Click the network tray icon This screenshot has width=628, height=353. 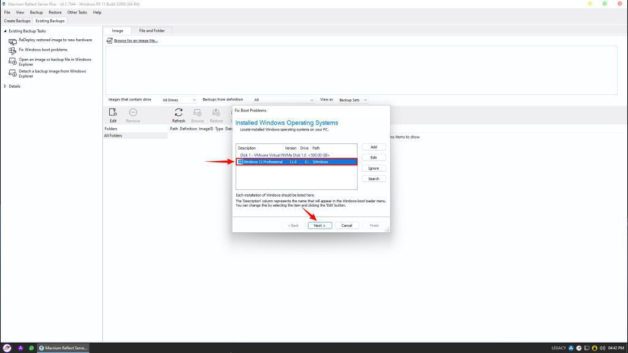[x=587, y=348]
